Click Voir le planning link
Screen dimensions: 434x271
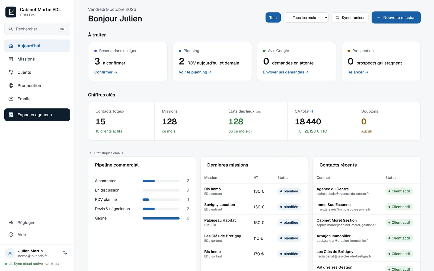(195, 72)
